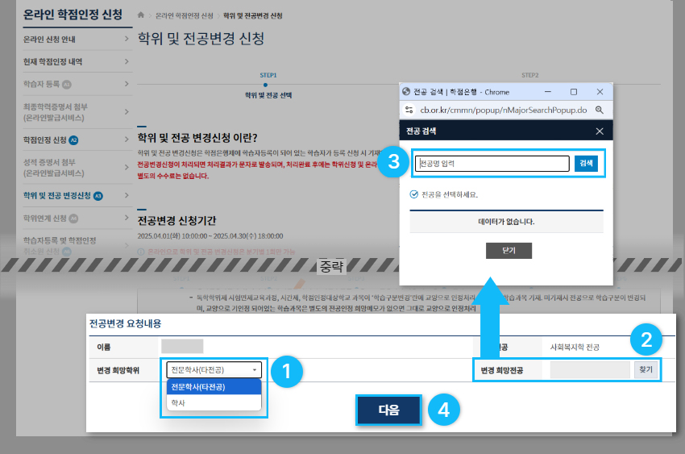The image size is (685, 454).
Task: Open 학습자 등록 sidebar menu
Action: pos(77,84)
